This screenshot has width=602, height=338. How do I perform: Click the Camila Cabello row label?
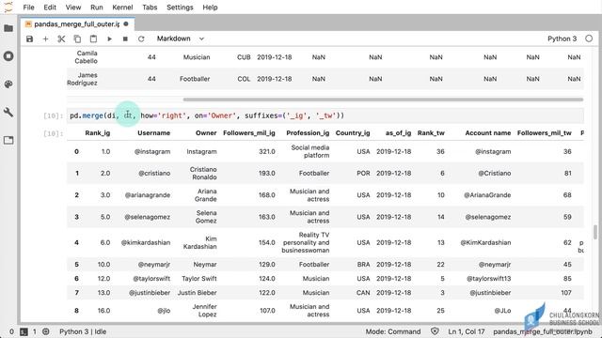point(87,57)
